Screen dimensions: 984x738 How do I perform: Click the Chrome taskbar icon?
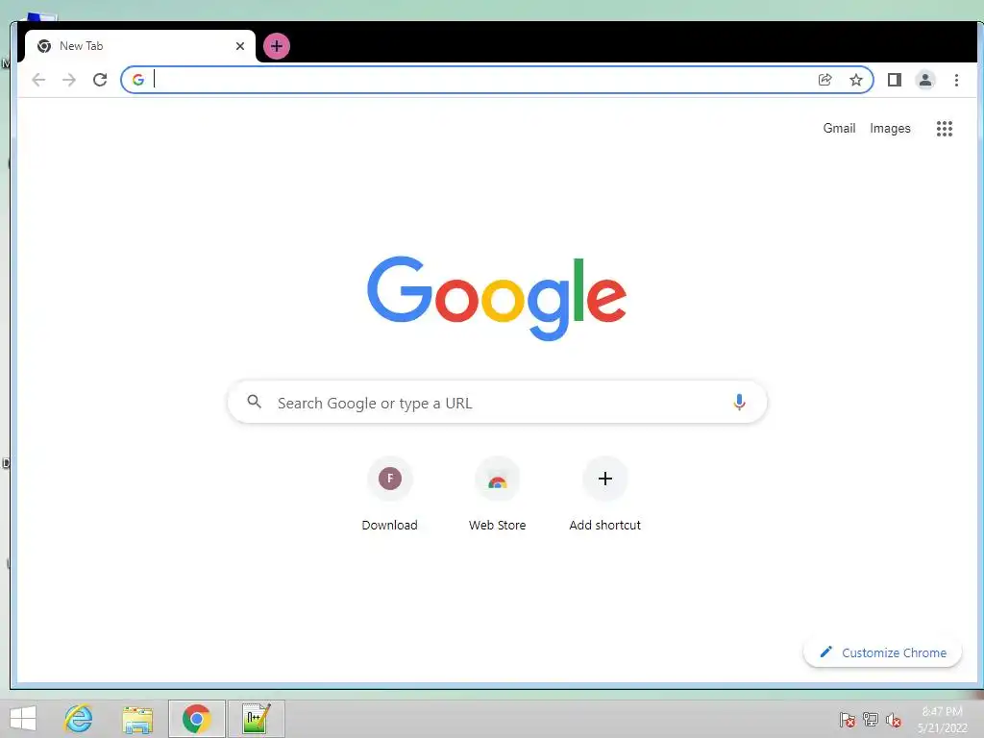196,719
